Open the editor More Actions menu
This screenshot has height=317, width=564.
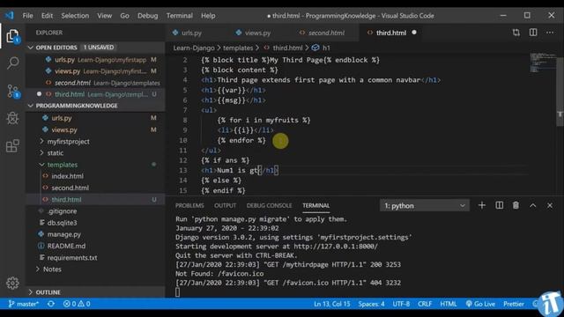(550, 33)
